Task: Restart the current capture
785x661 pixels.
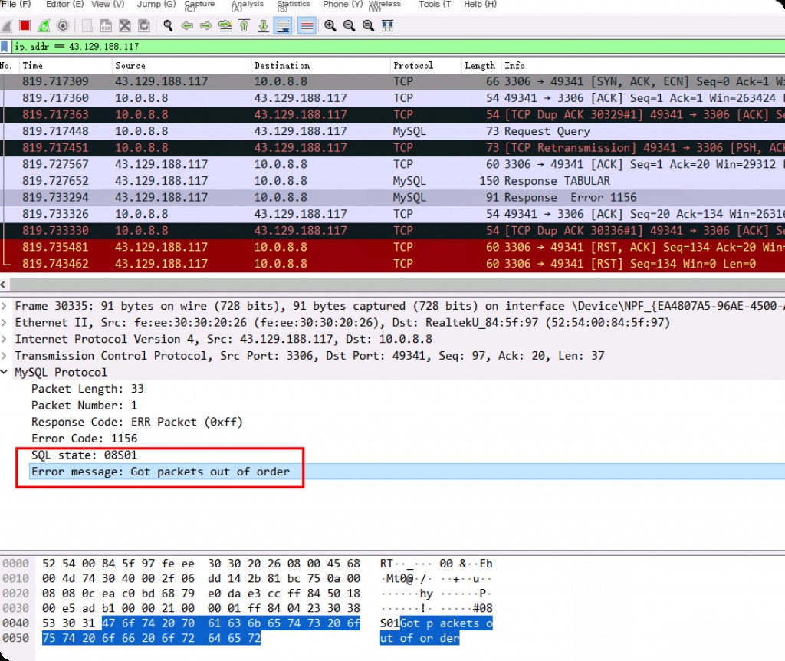Action: 44,25
